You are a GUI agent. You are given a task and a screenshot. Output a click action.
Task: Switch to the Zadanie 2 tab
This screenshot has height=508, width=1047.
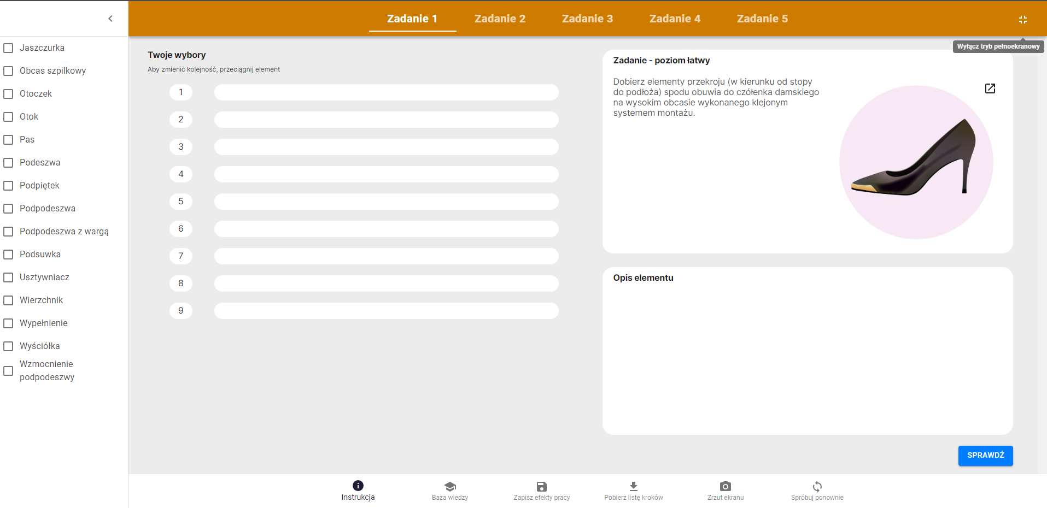(x=500, y=19)
